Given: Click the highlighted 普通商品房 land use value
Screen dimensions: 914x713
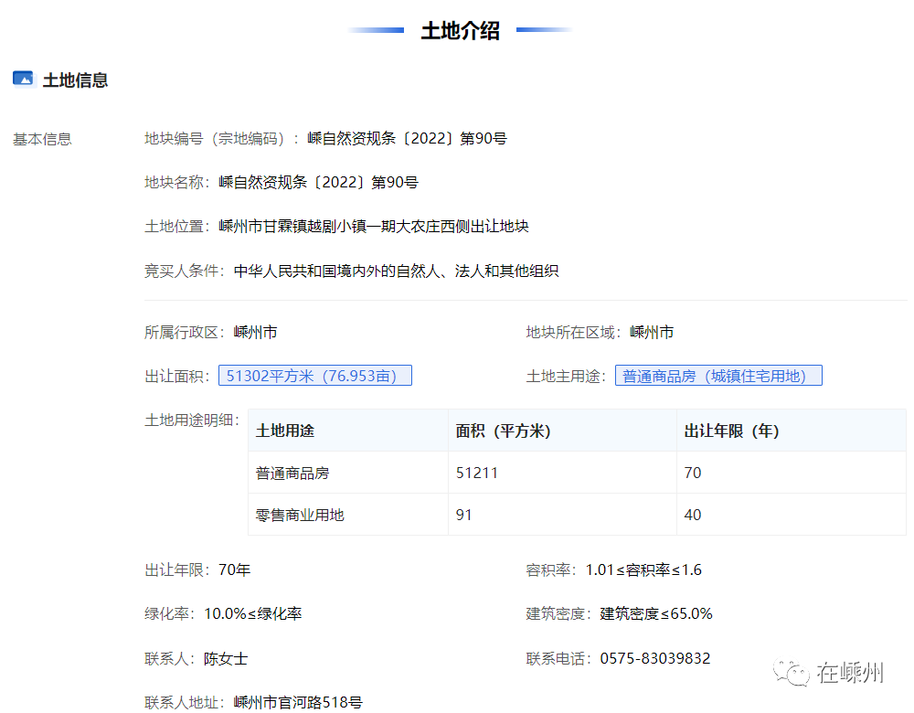Looking at the screenshot, I should [x=717, y=376].
